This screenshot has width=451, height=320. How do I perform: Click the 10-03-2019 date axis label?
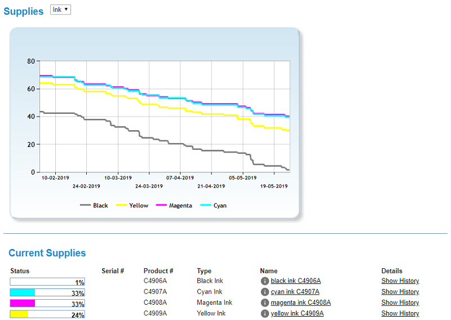118,178
